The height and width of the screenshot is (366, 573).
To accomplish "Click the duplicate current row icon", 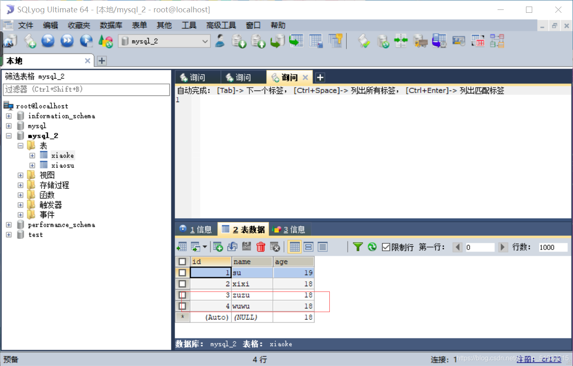I will [x=232, y=247].
